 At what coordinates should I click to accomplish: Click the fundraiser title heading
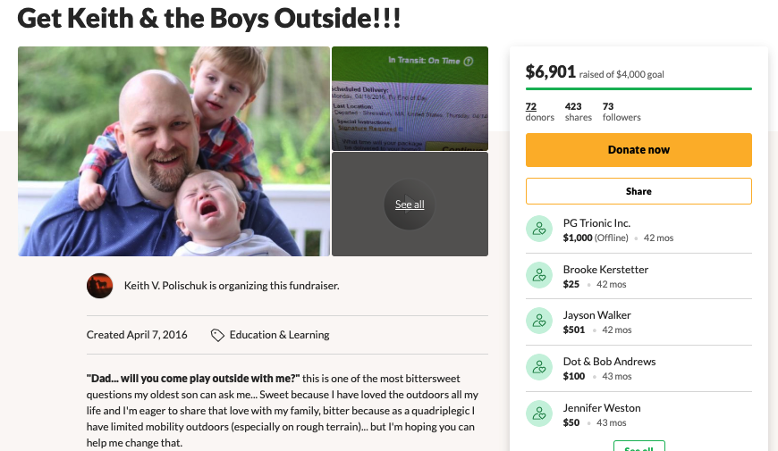click(x=209, y=17)
